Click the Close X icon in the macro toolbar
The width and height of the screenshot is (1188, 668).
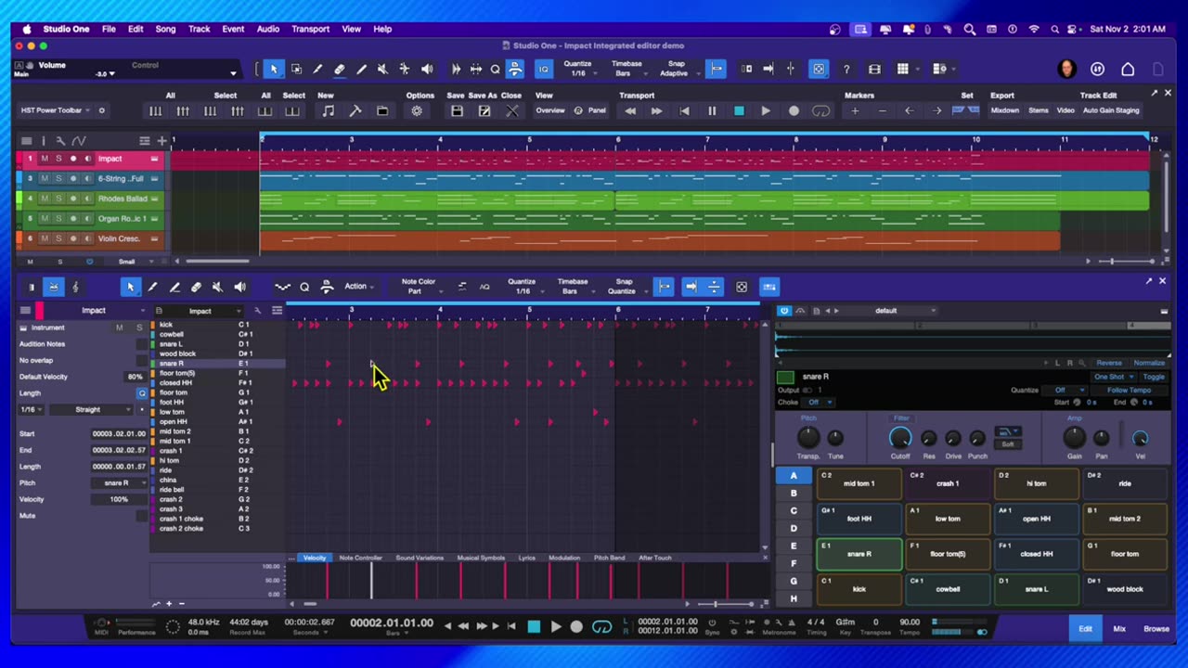coord(511,111)
